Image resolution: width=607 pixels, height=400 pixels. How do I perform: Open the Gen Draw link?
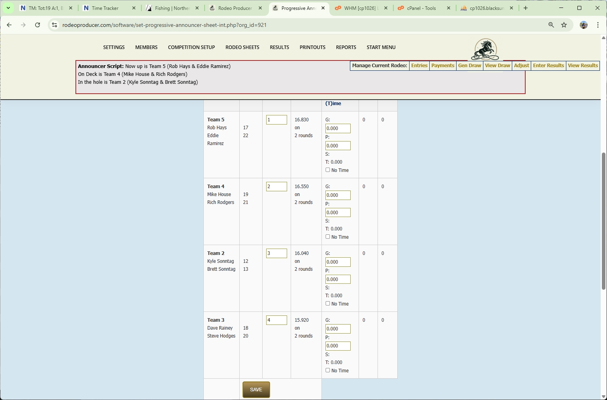pyautogui.click(x=470, y=66)
